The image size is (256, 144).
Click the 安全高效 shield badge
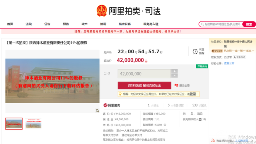[x=217, y=51]
